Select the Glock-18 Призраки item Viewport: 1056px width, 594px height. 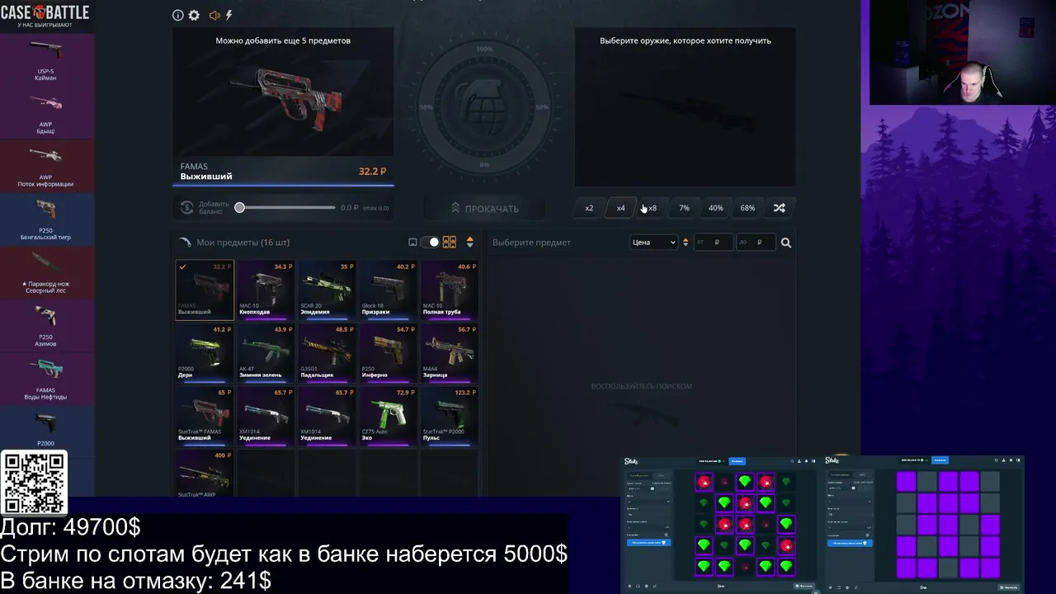pos(388,290)
